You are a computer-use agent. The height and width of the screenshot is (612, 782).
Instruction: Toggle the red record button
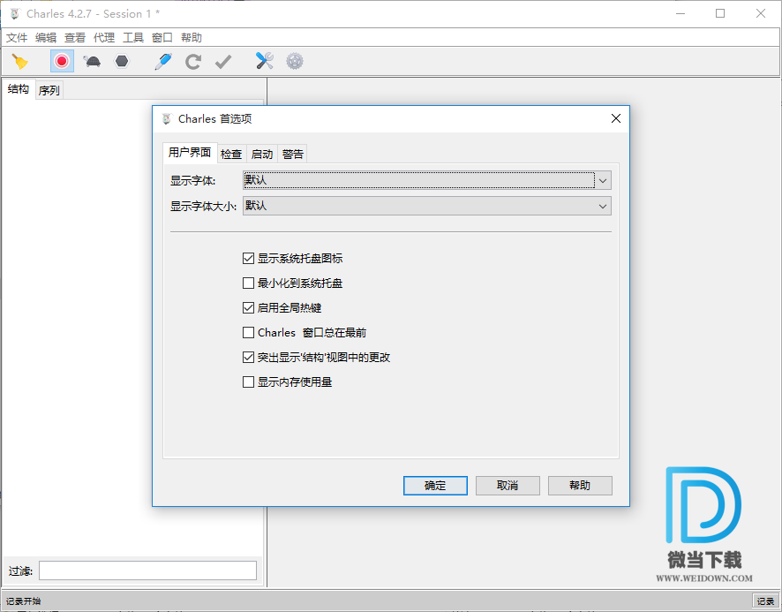coord(62,61)
